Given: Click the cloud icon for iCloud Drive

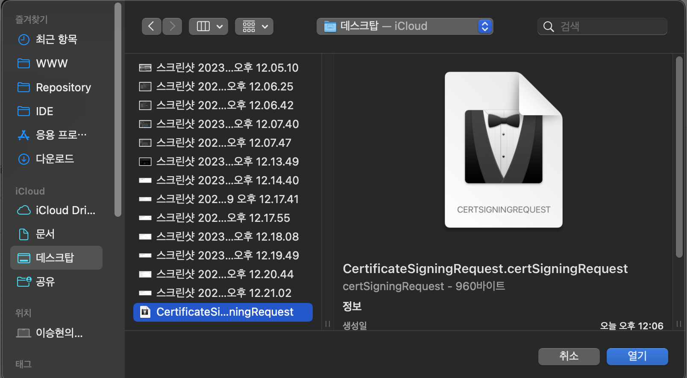Looking at the screenshot, I should 23,210.
